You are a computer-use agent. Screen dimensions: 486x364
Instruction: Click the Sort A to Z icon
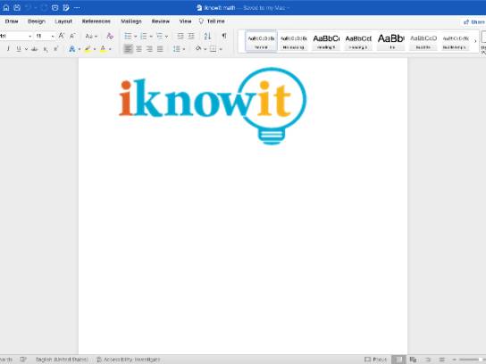(207, 36)
